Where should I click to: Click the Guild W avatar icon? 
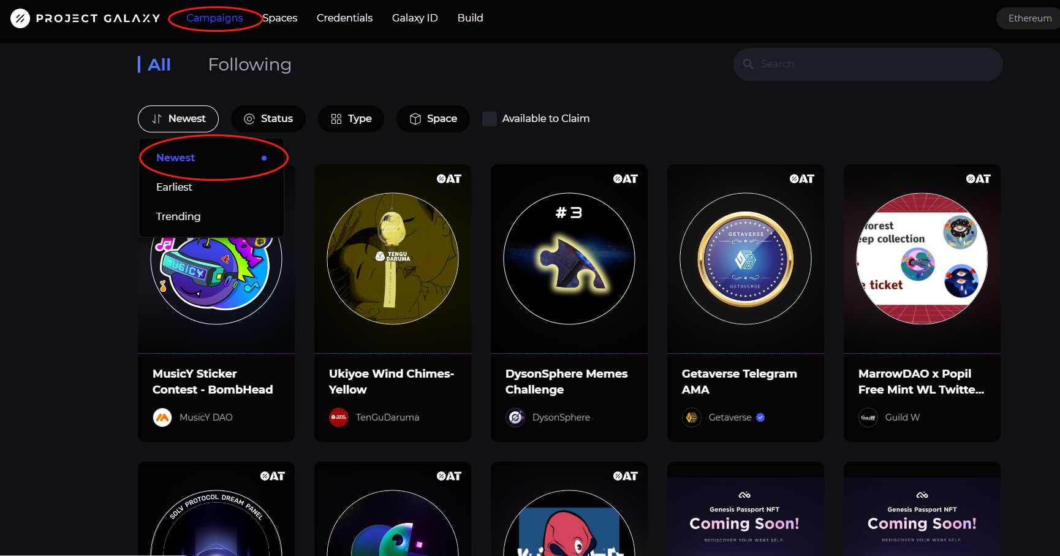point(868,417)
